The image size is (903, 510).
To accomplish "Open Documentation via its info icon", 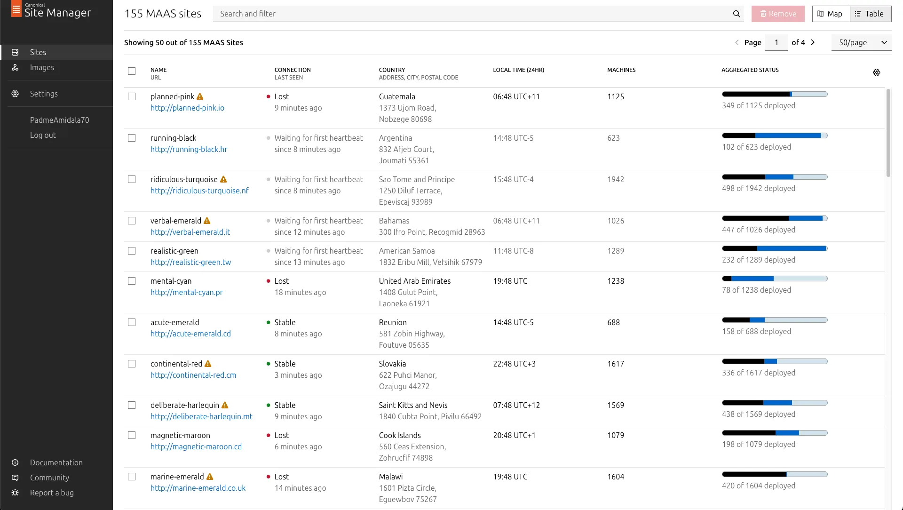I will pyautogui.click(x=15, y=462).
